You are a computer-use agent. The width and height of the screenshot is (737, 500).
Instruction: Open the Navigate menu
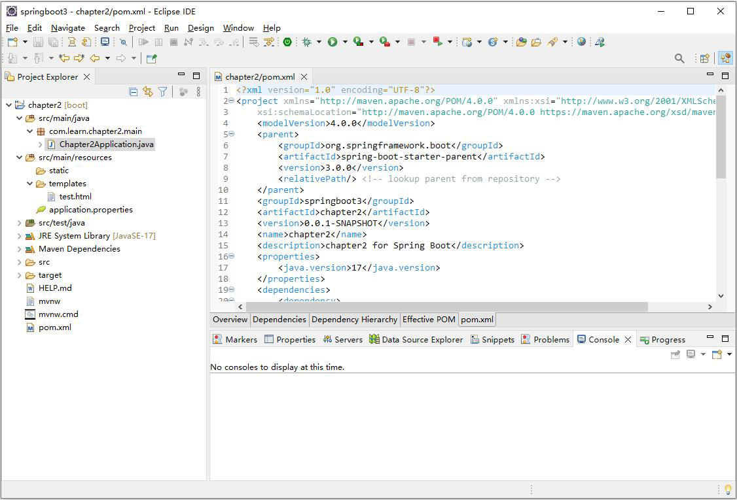pos(67,27)
